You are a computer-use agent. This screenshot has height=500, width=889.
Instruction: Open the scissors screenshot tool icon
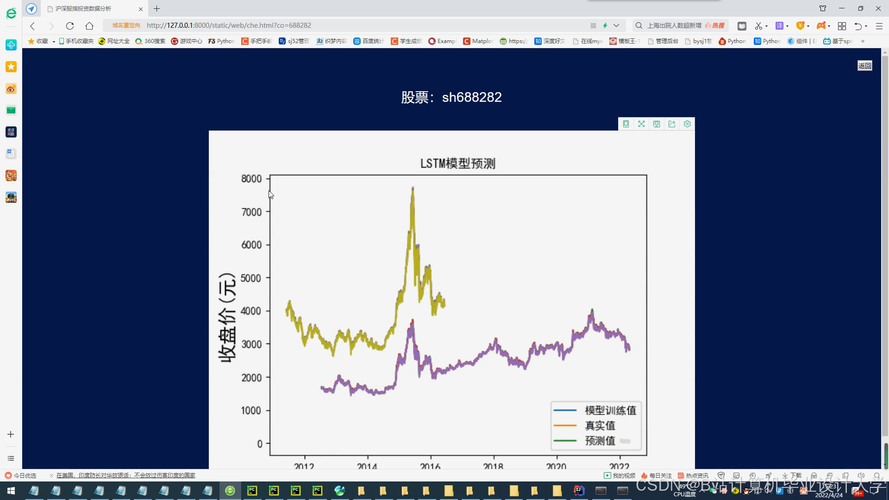758,26
